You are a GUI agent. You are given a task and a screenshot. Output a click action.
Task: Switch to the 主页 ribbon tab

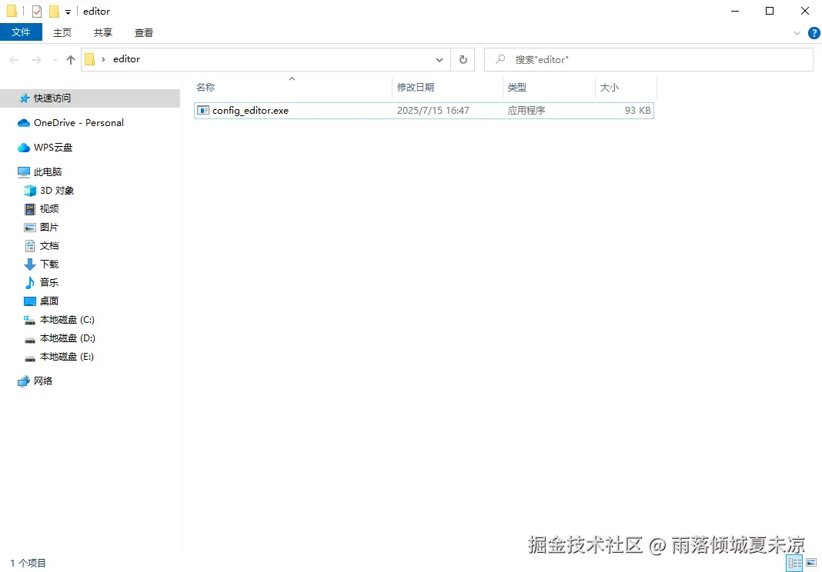62,32
